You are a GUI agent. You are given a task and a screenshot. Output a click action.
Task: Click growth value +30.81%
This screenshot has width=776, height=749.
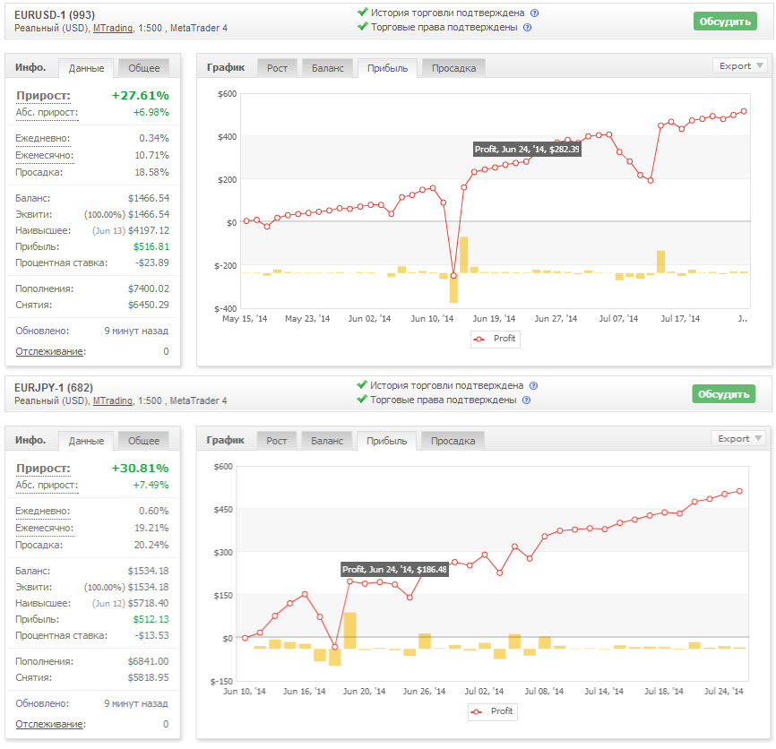point(140,468)
